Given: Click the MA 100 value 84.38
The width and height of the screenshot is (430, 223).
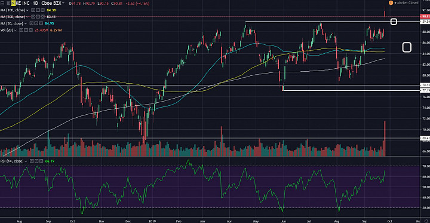Looking at the screenshot, I should (51, 10).
